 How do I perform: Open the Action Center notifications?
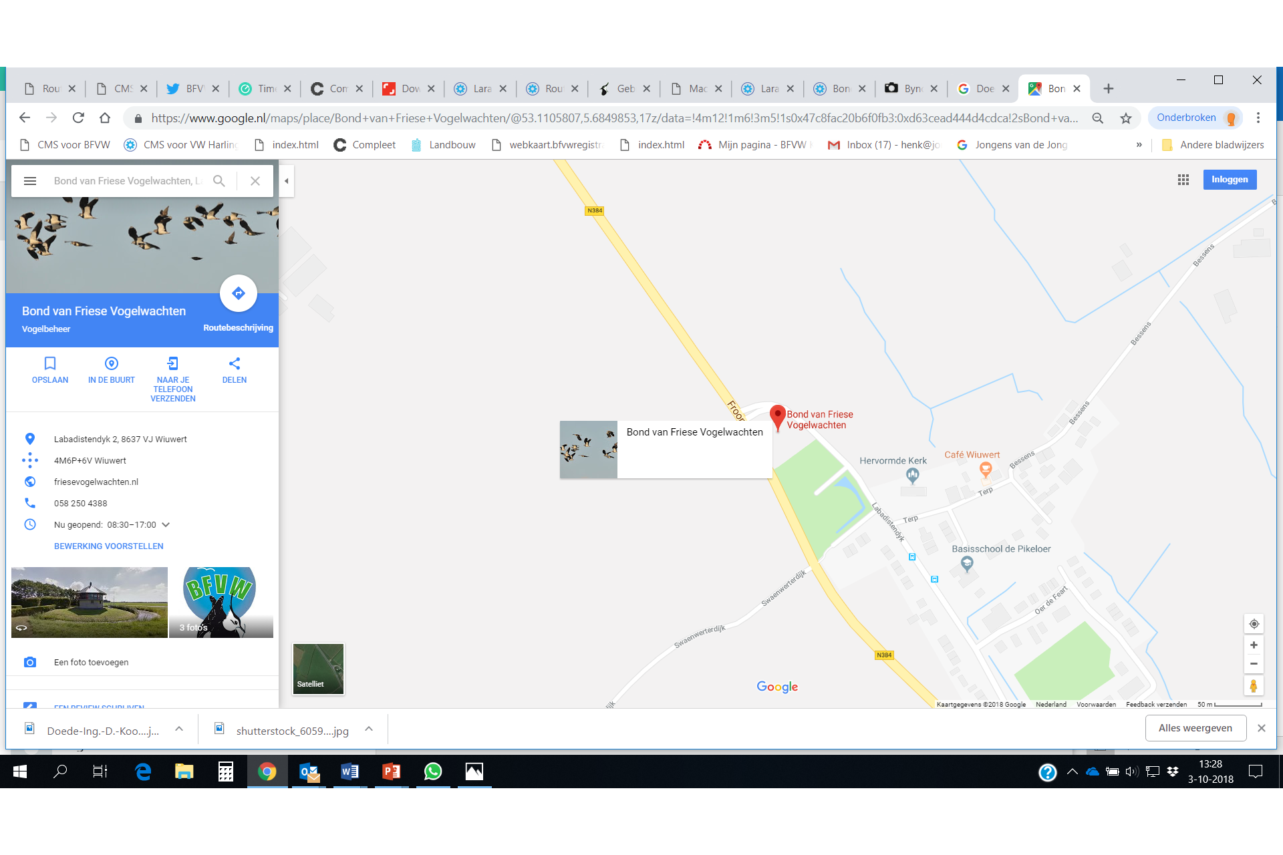click(x=1256, y=772)
